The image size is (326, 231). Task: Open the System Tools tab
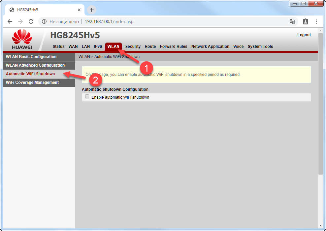260,47
